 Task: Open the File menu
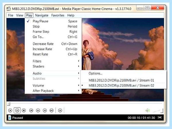pyautogui.click(x=11, y=15)
